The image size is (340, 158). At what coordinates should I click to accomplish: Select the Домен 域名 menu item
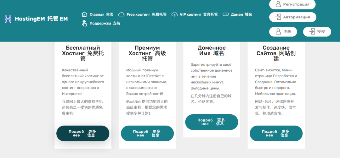pos(237,14)
